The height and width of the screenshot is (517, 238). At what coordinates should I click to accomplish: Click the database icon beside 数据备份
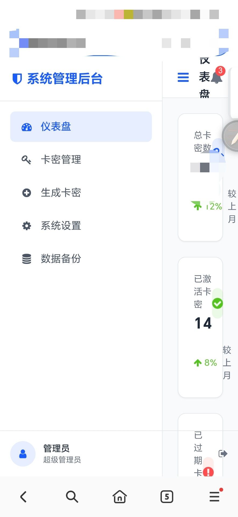26,258
